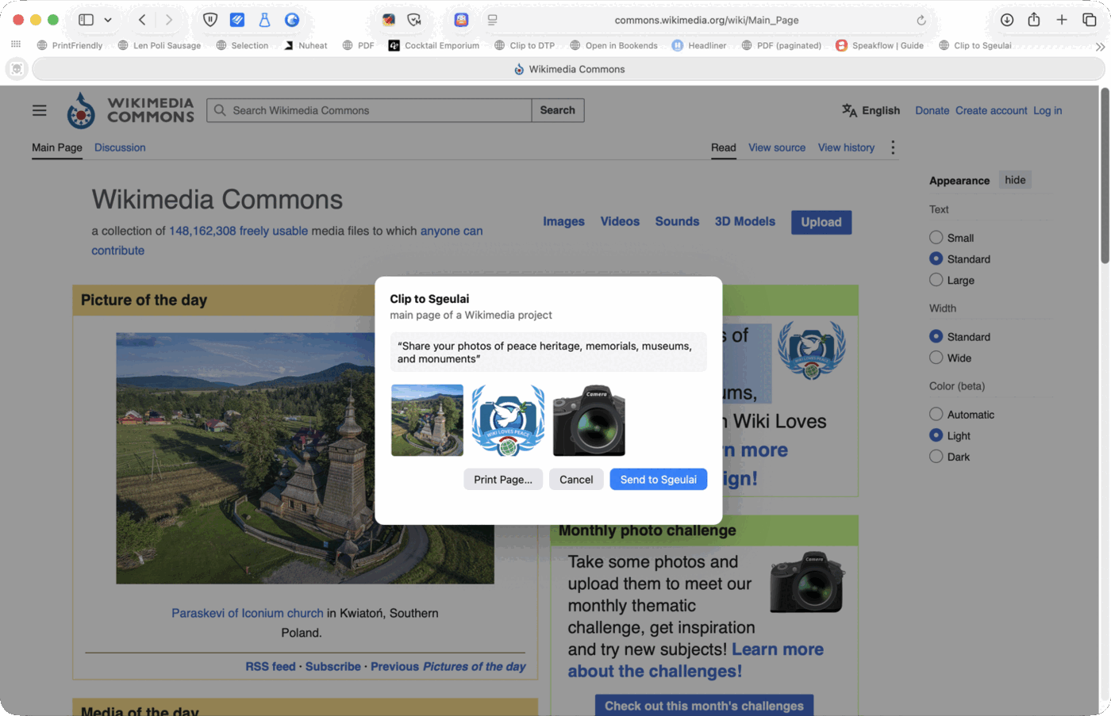The width and height of the screenshot is (1111, 716).
Task: Open the Reader view icon in address bar
Action: point(493,20)
